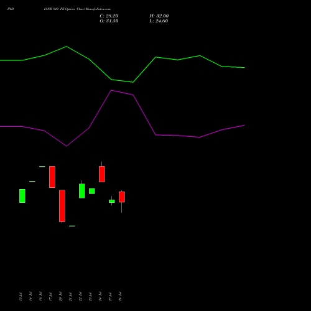Click the low value "L: 24.60"
The height and width of the screenshot is (311, 311).
[159, 21]
